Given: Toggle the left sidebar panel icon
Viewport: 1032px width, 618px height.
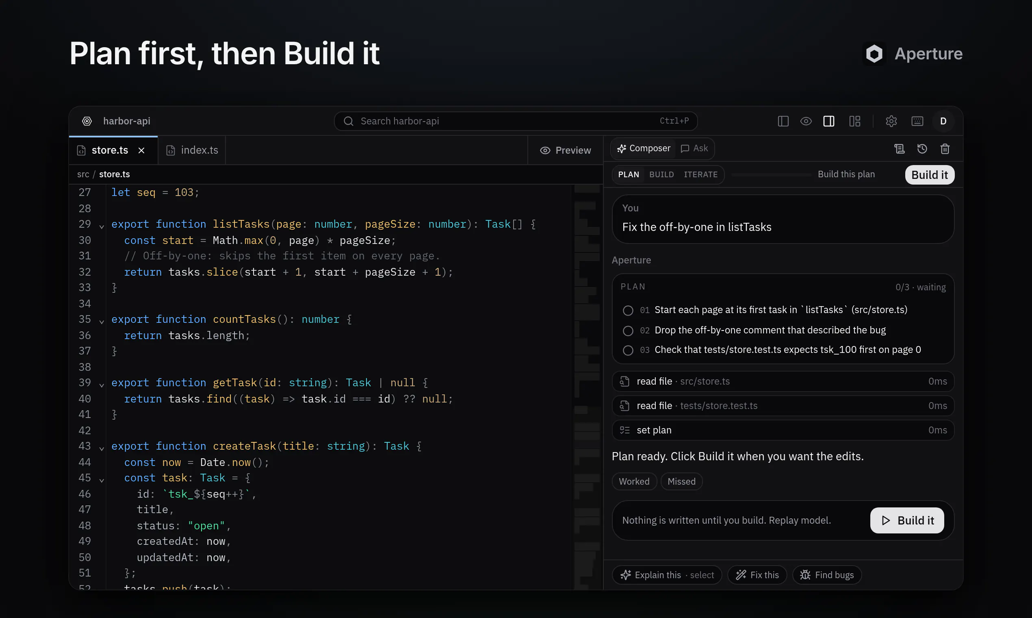Looking at the screenshot, I should (783, 121).
